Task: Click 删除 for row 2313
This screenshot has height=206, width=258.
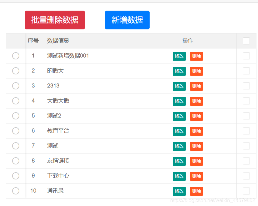Action: 196,86
